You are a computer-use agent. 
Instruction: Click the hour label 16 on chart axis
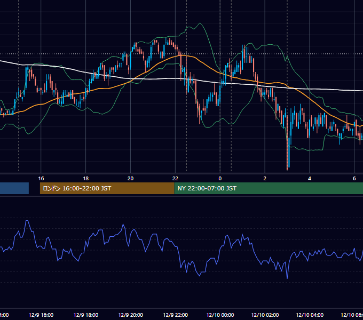[41, 178]
